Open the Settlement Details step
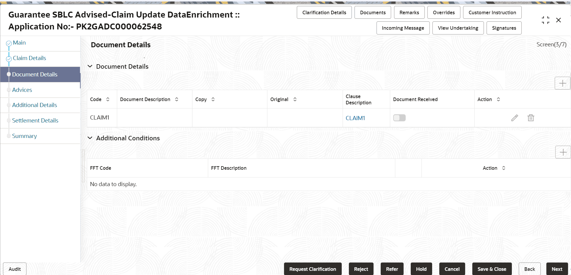The image size is (571, 275). click(x=35, y=120)
